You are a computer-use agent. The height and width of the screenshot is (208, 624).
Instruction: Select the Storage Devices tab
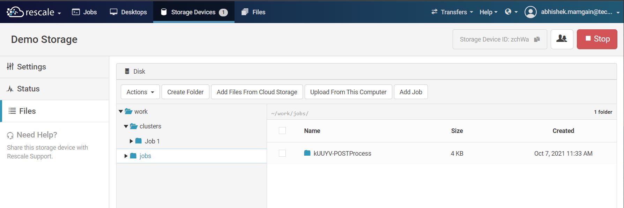[x=194, y=12]
